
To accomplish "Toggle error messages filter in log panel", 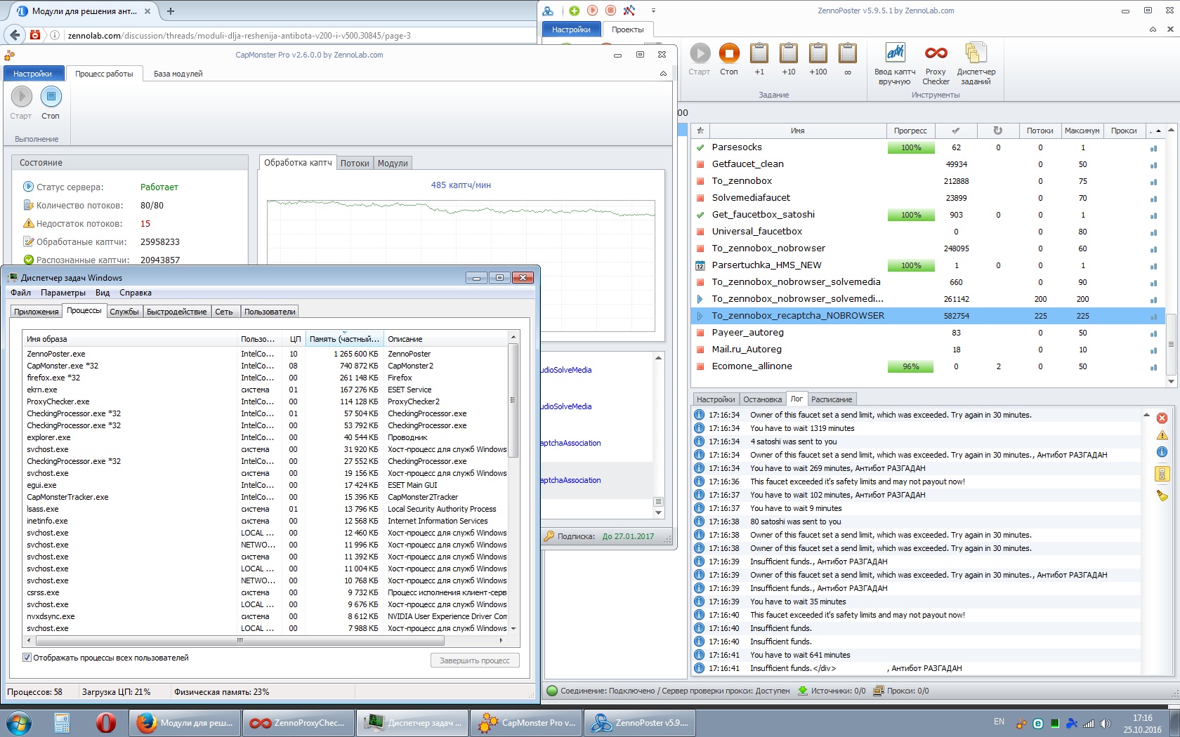I will 1162,418.
